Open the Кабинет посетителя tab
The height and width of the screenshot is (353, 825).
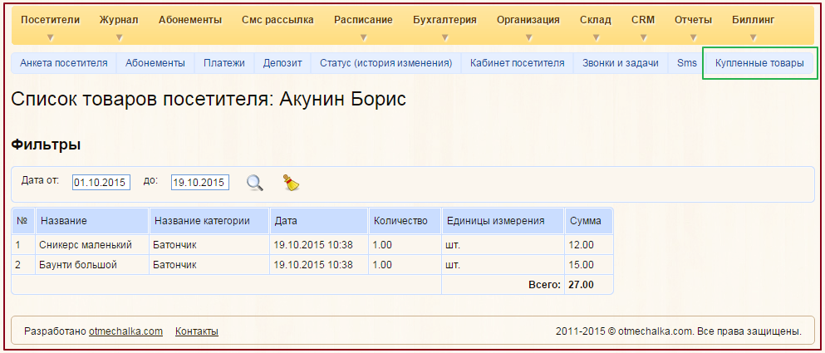click(x=518, y=63)
